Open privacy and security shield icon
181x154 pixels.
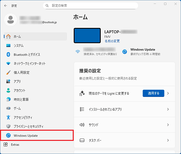(8, 126)
